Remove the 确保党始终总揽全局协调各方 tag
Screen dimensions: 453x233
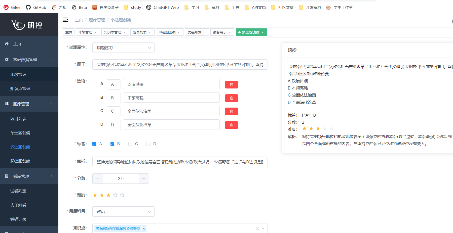(144, 228)
